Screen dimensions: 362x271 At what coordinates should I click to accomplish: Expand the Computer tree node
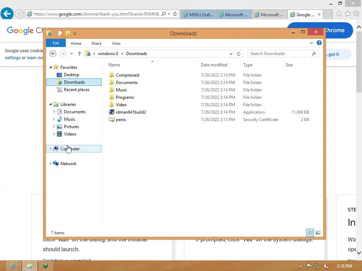pyautogui.click(x=51, y=149)
